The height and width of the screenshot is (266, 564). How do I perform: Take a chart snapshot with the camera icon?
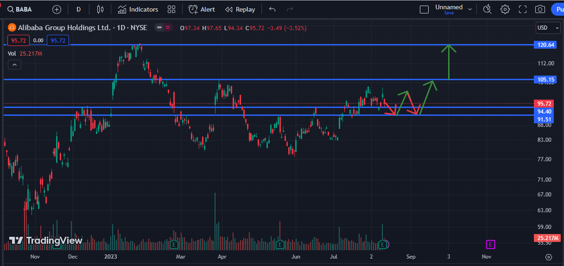[x=540, y=9]
